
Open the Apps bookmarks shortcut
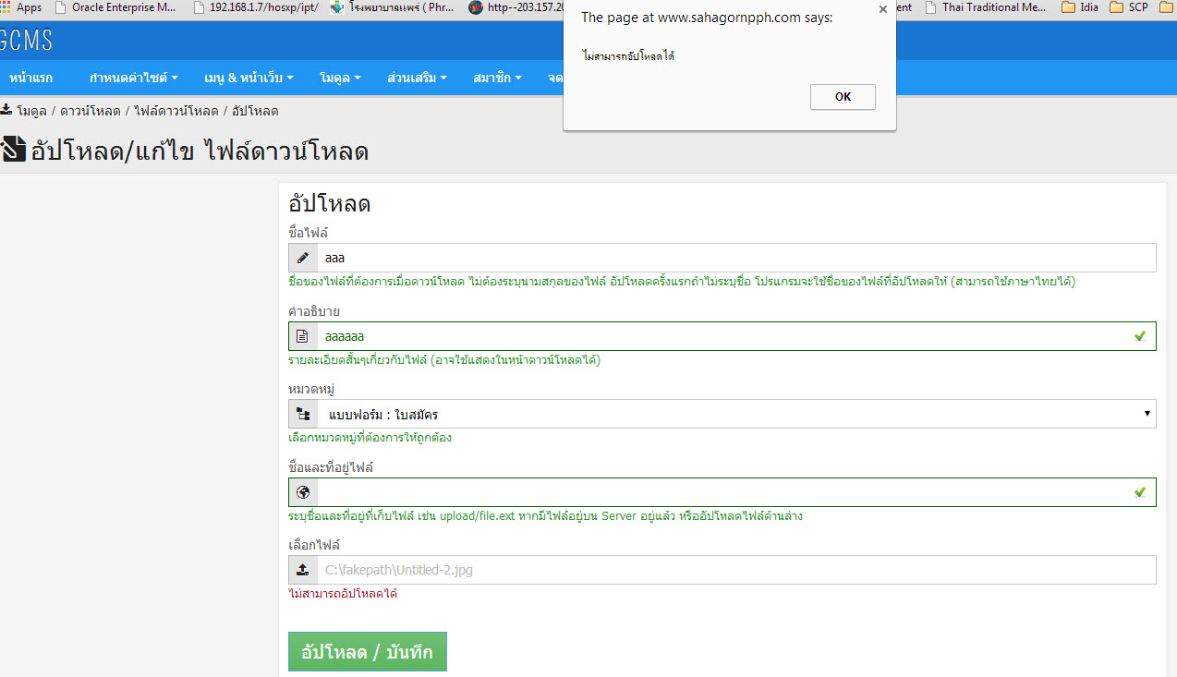21,7
